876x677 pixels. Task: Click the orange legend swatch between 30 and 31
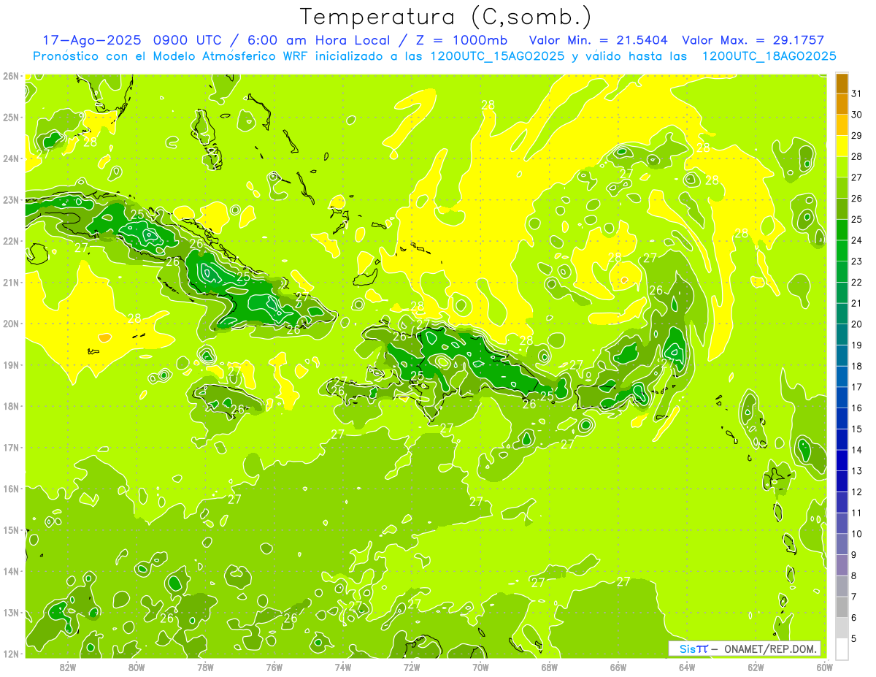(842, 104)
